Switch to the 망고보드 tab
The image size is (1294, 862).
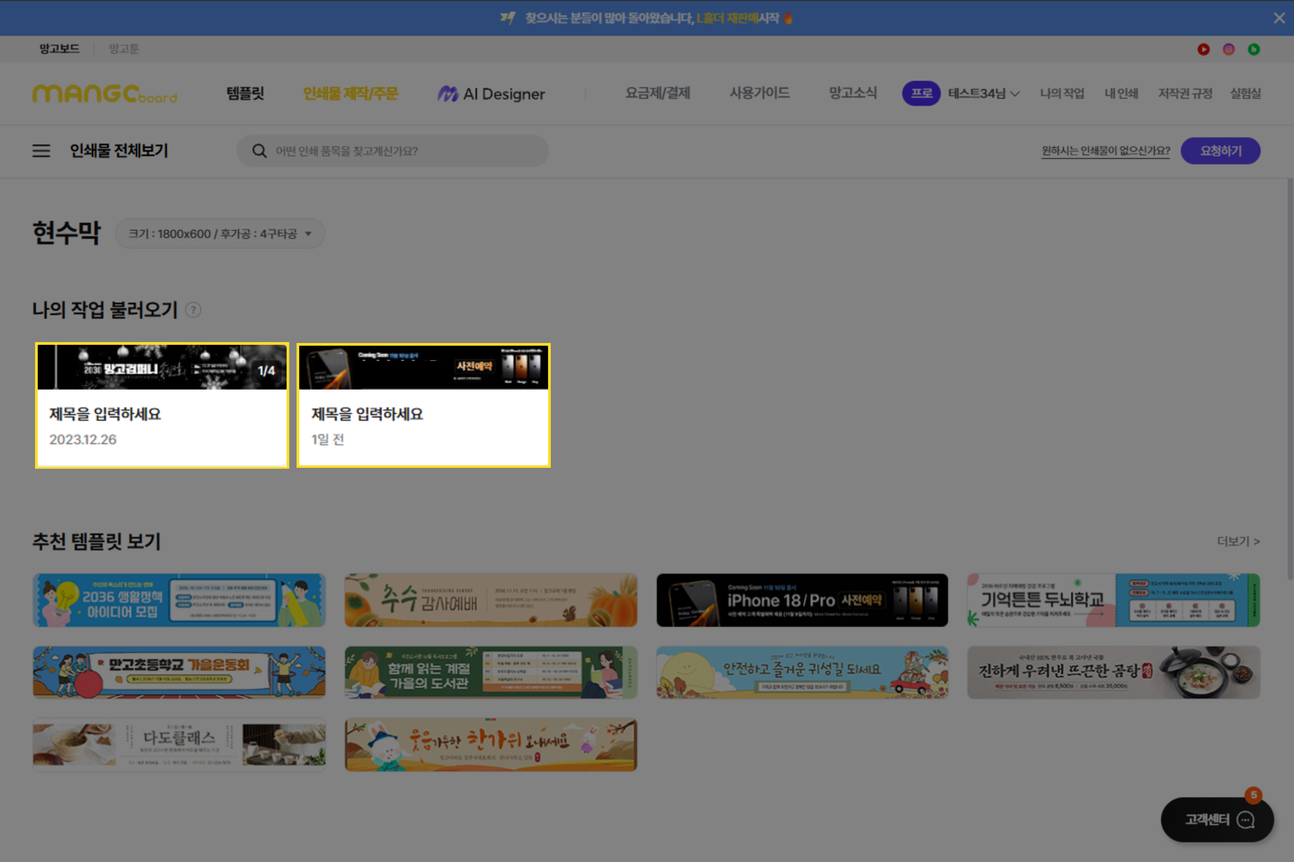coord(59,49)
